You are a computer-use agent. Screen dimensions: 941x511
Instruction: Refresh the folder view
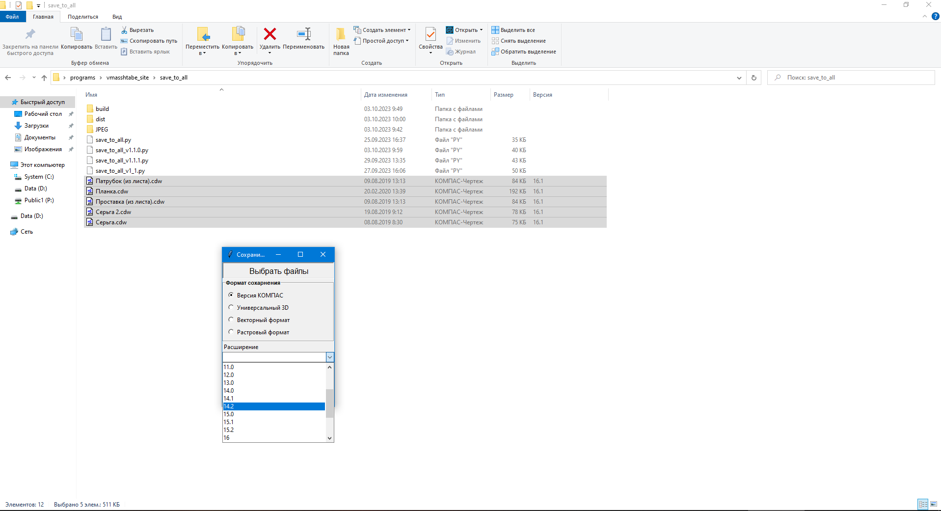click(754, 78)
